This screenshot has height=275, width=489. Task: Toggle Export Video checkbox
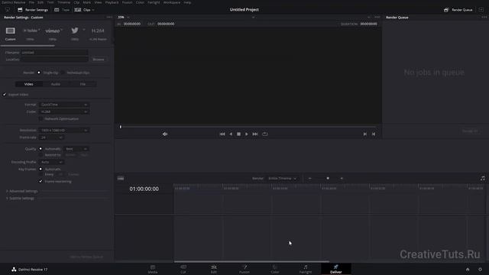5,95
